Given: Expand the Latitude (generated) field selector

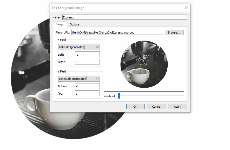Looking at the screenshot, I should tap(79, 47).
